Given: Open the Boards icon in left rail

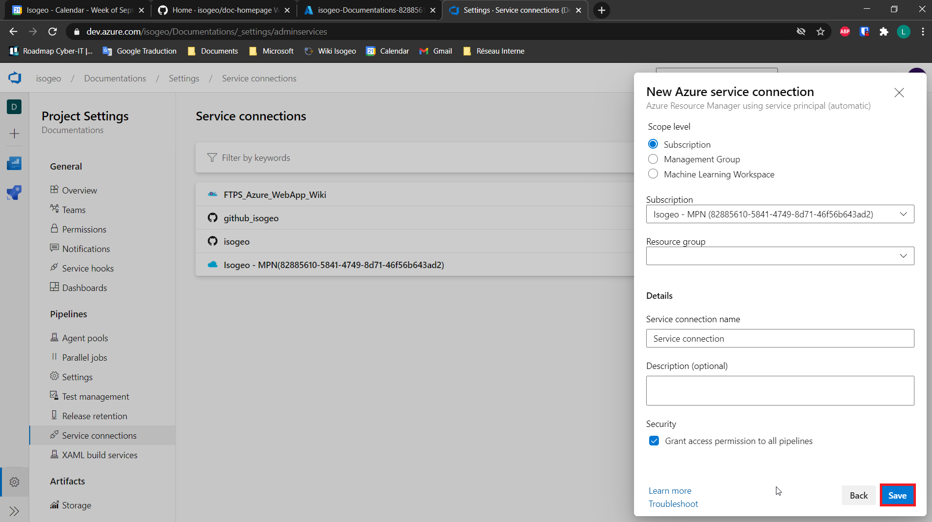Looking at the screenshot, I should click(x=14, y=163).
